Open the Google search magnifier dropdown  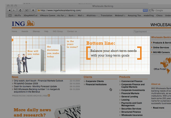coord(153,10)
